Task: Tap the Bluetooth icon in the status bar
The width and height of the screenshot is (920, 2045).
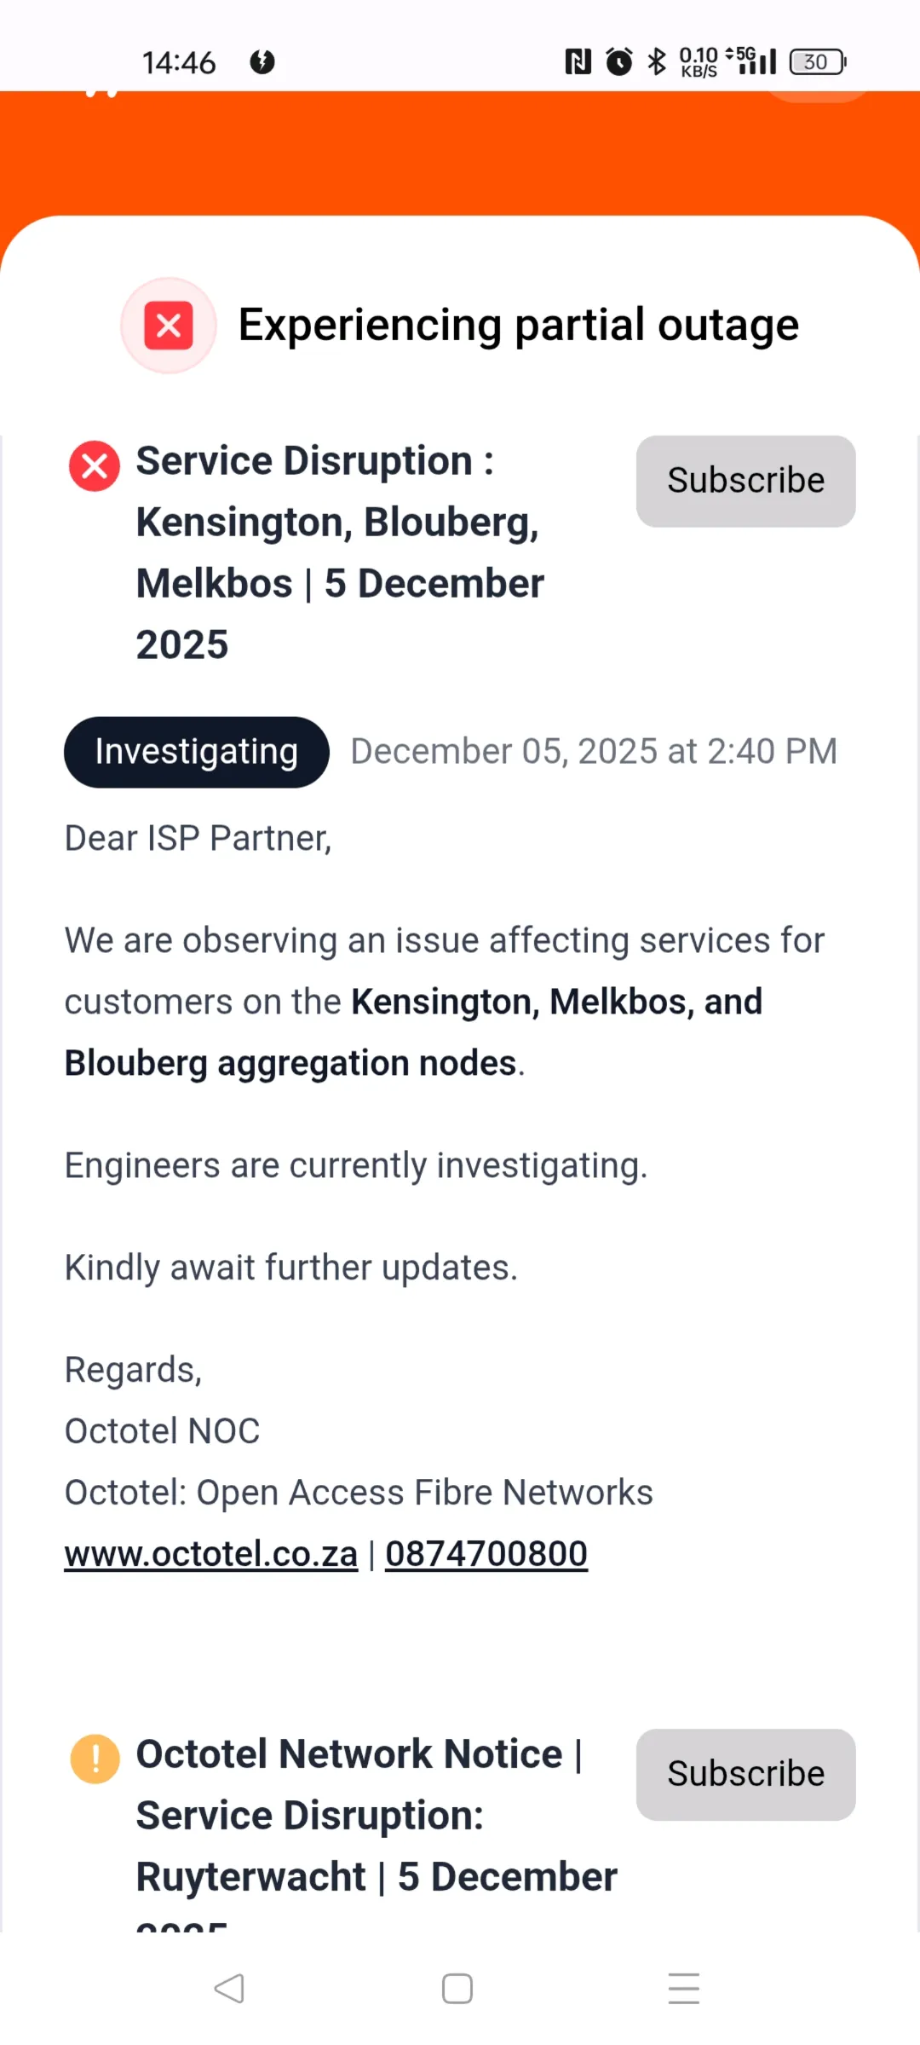Action: point(656,61)
